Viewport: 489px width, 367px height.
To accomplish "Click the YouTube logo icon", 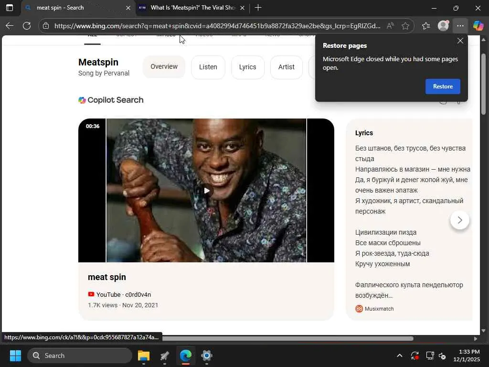I will pyautogui.click(x=91, y=294).
